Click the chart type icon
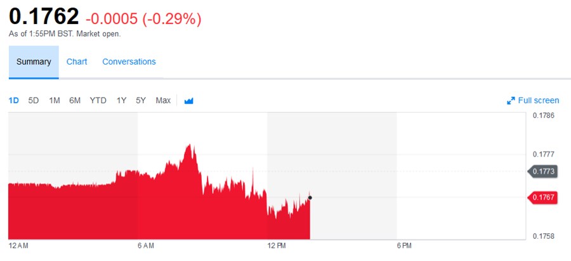This screenshot has height=261, width=571. coord(188,101)
